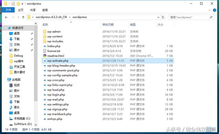
Task: Sort by 名称 column header
Action: [45, 24]
